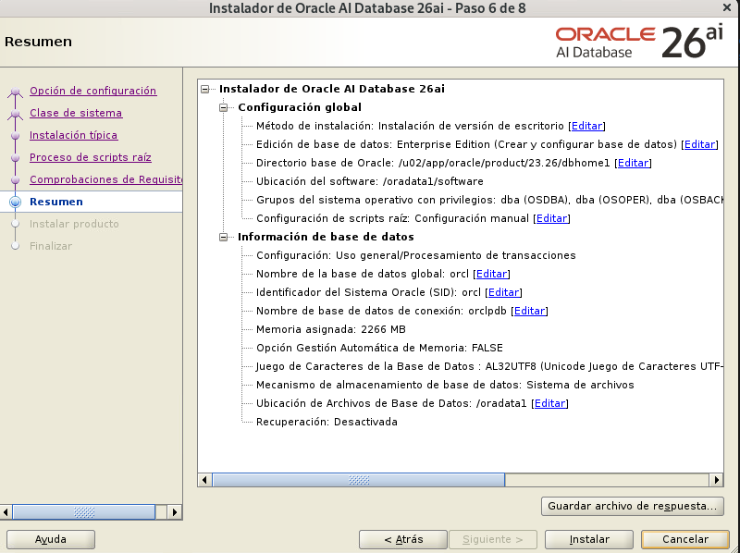
Task: Open Proceso de scripts raíz step
Action: 91,157
